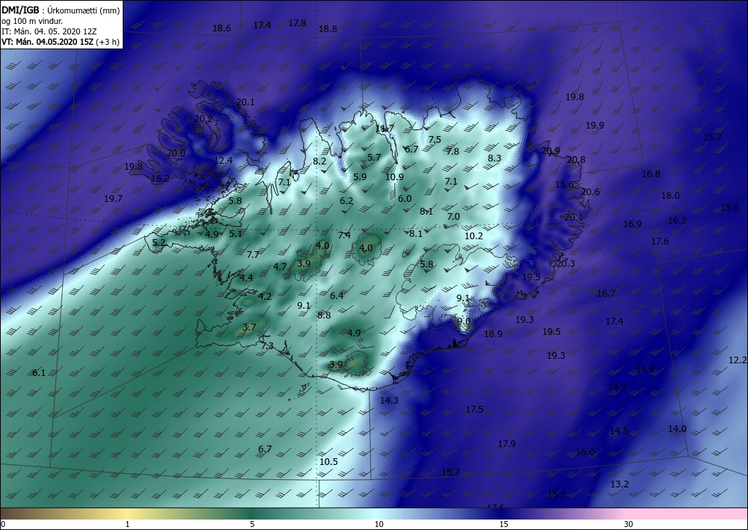Click the map value '18.8'
The height and width of the screenshot is (530, 748).
pos(328,28)
